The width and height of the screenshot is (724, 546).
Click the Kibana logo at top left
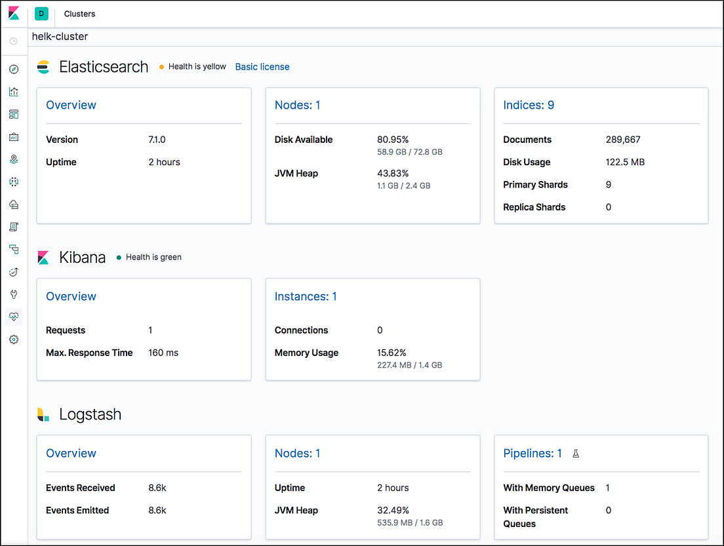tap(13, 13)
